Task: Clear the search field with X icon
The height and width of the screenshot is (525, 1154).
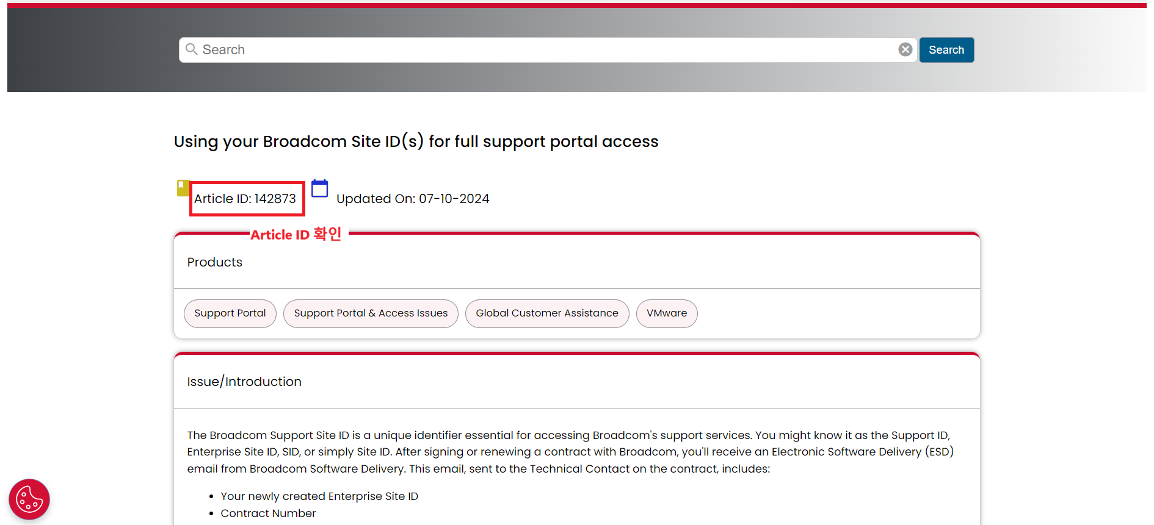Action: click(x=905, y=49)
